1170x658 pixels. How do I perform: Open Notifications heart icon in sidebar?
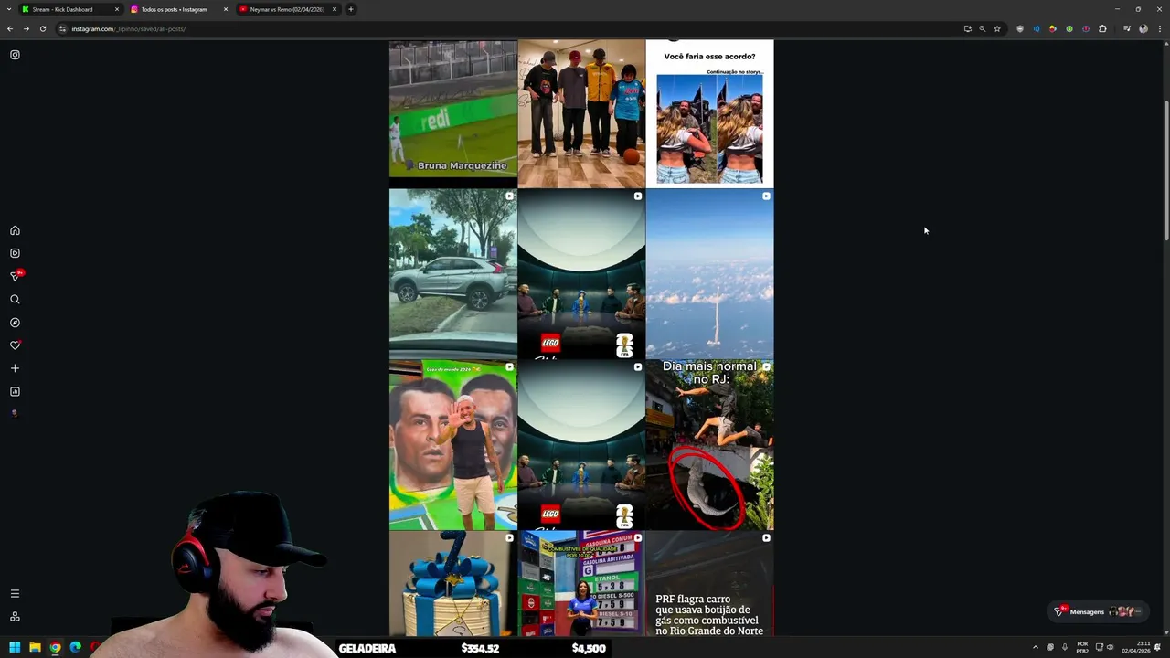click(15, 345)
